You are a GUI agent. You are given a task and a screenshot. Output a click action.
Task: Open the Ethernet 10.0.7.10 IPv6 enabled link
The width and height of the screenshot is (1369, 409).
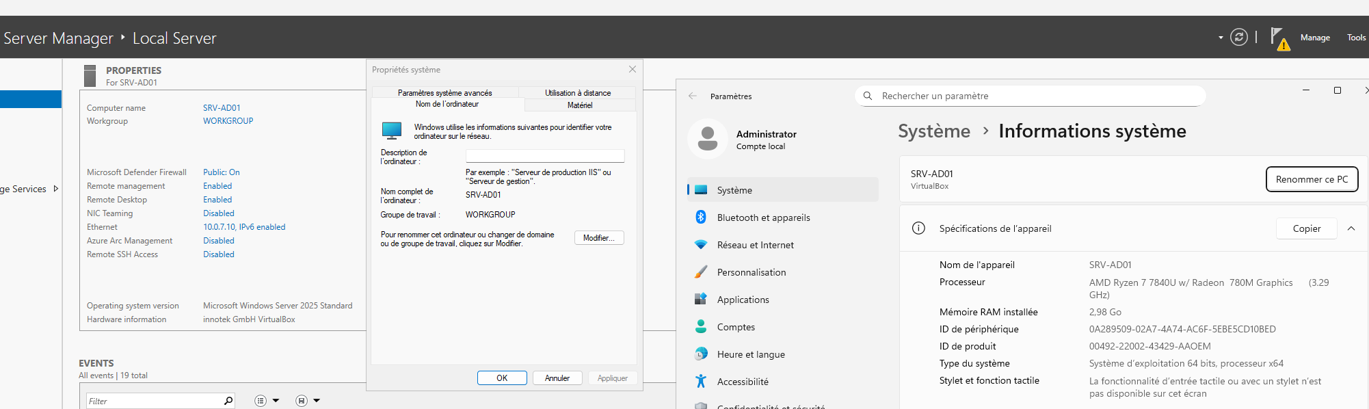[x=244, y=227]
